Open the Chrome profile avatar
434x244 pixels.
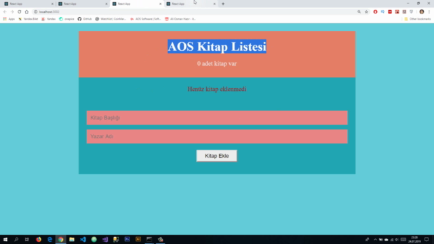point(422,12)
